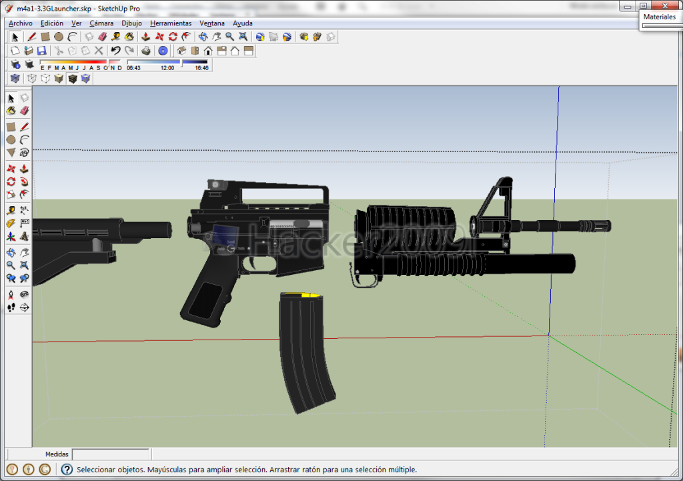
Task: Select the Zoom Extents tool in top toolbar
Action: [243, 37]
